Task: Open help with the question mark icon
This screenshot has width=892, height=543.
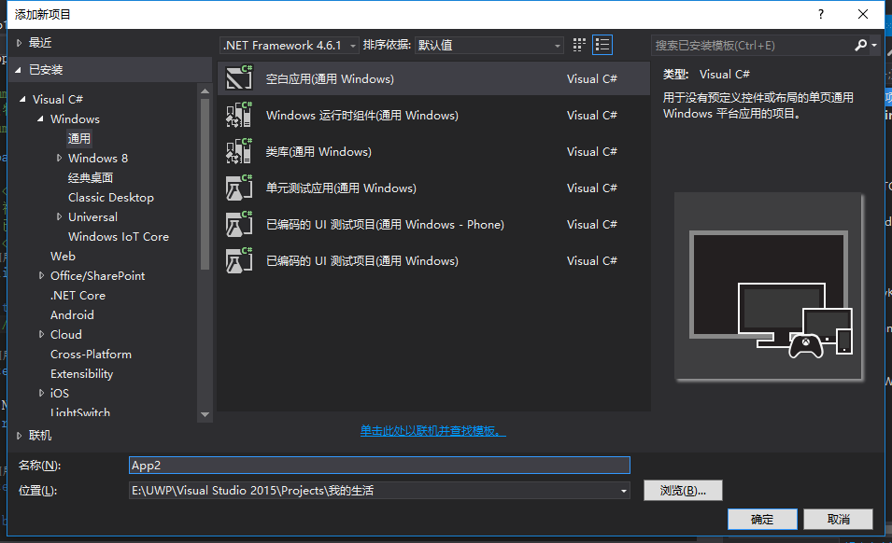Action: click(820, 14)
